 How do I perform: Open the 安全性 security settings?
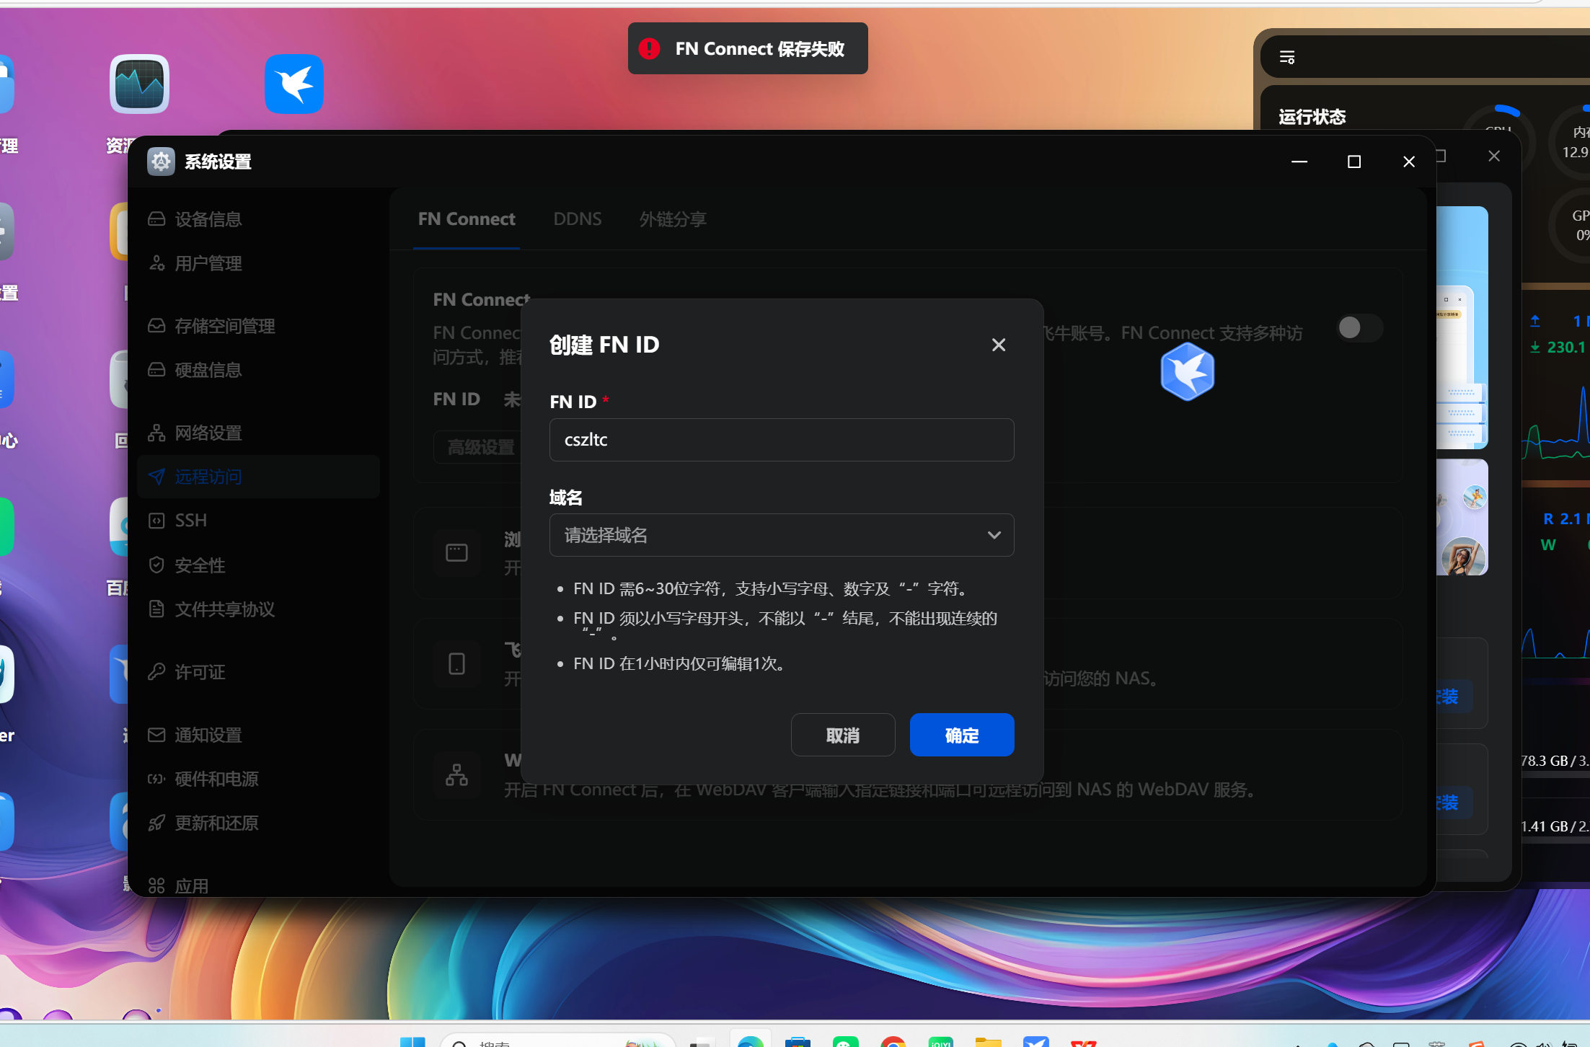(x=200, y=565)
